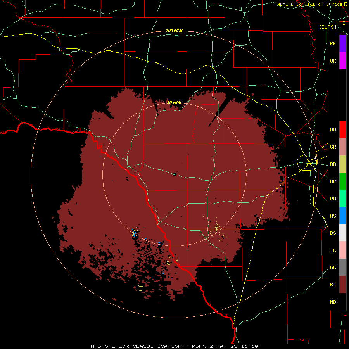Click the BI legend label
This screenshot has width=349, height=349.
coord(333,285)
